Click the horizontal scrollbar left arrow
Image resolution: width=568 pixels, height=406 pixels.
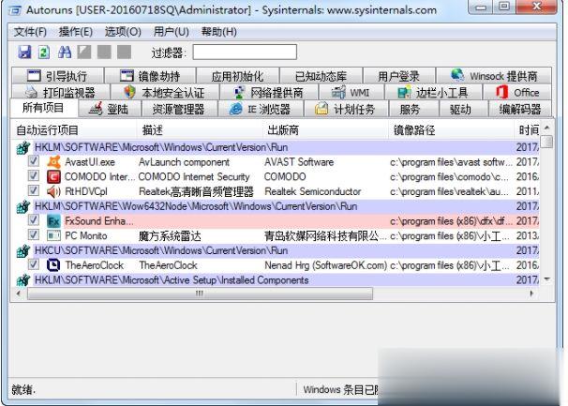(19, 293)
